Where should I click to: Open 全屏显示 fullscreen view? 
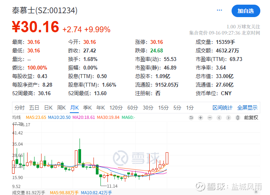pos(247,108)
